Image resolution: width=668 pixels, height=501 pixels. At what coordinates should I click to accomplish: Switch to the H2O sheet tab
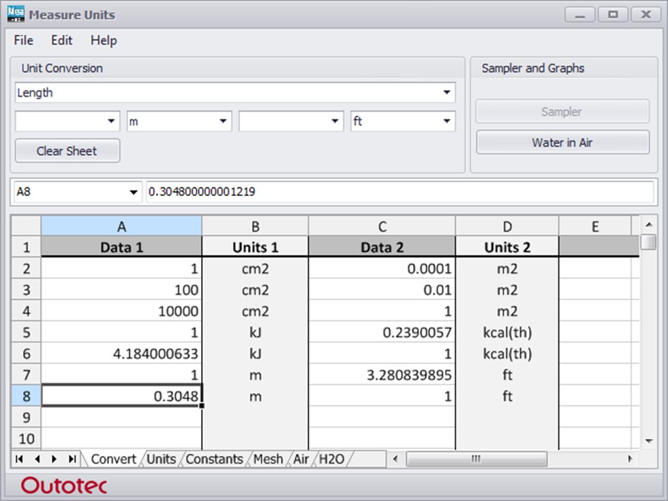331,459
